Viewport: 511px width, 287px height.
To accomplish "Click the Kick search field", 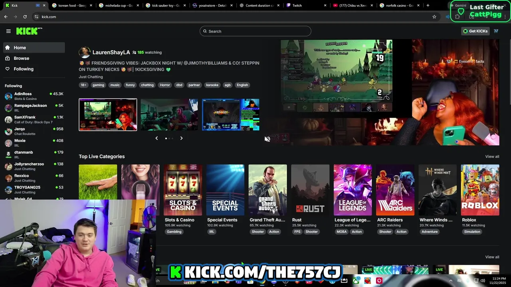I will [255, 31].
